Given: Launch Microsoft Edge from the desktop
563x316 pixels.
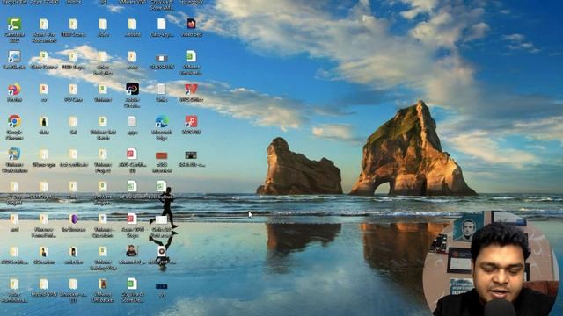Looking at the screenshot, I should click(x=162, y=122).
